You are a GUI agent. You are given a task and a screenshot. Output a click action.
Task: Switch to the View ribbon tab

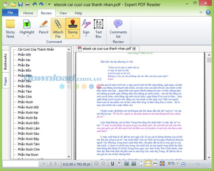pyautogui.click(x=63, y=13)
